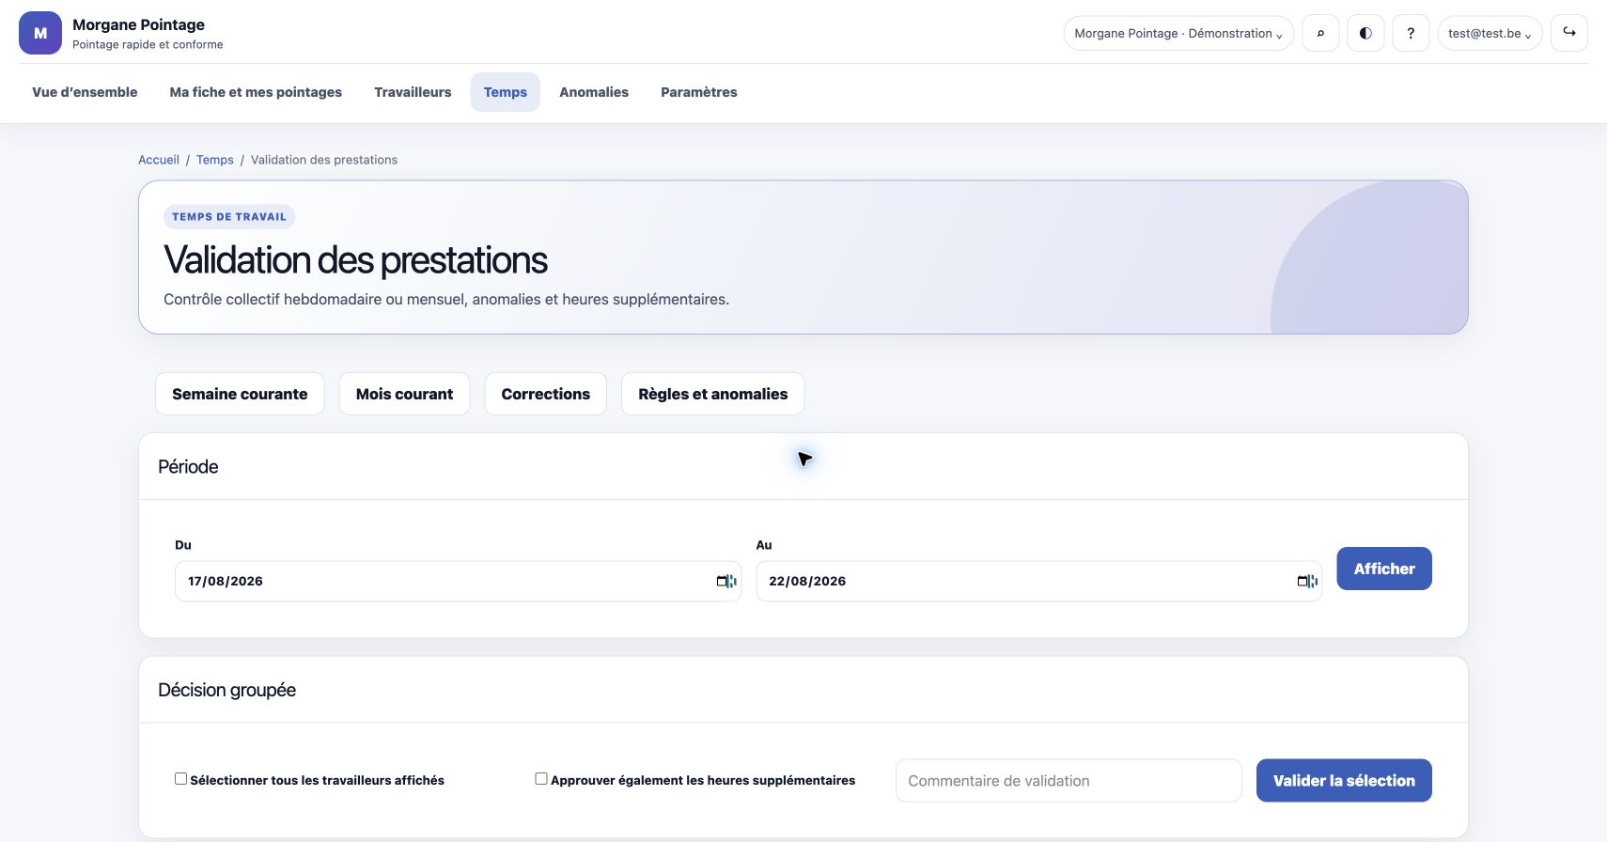Select the Semaine courante button
The image size is (1607, 842).
[240, 394]
